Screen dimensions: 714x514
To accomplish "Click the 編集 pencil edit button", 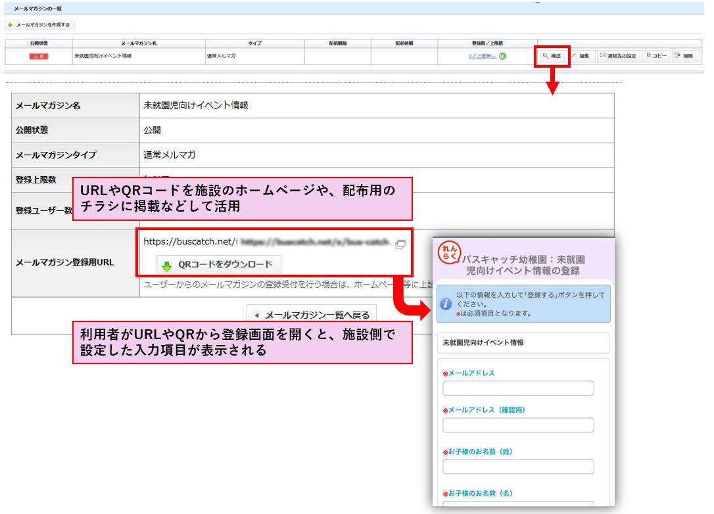I will click(x=580, y=56).
